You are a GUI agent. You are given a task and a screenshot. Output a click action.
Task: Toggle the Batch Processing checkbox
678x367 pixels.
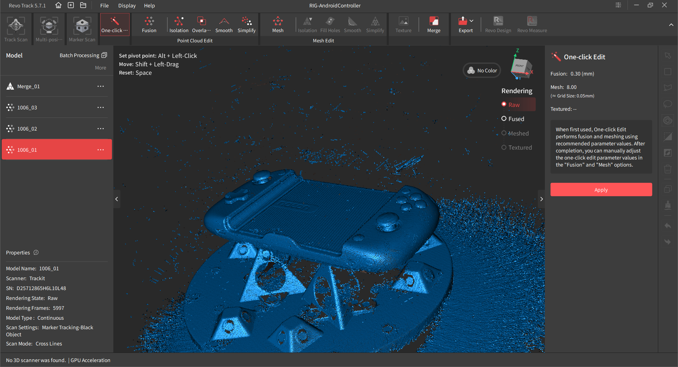(x=104, y=55)
